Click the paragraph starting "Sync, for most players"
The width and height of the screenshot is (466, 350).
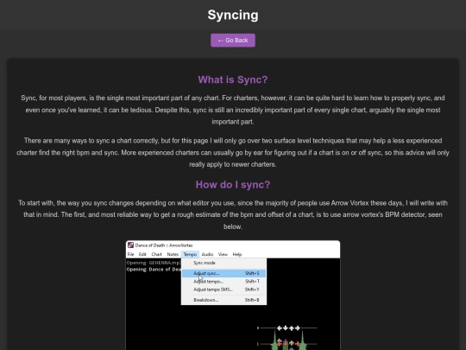(x=233, y=110)
